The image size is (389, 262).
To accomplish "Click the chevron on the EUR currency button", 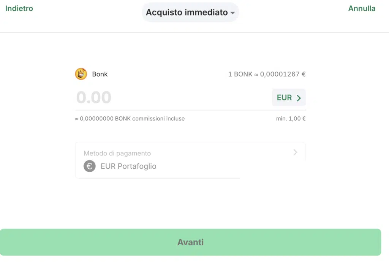I will coord(299,98).
